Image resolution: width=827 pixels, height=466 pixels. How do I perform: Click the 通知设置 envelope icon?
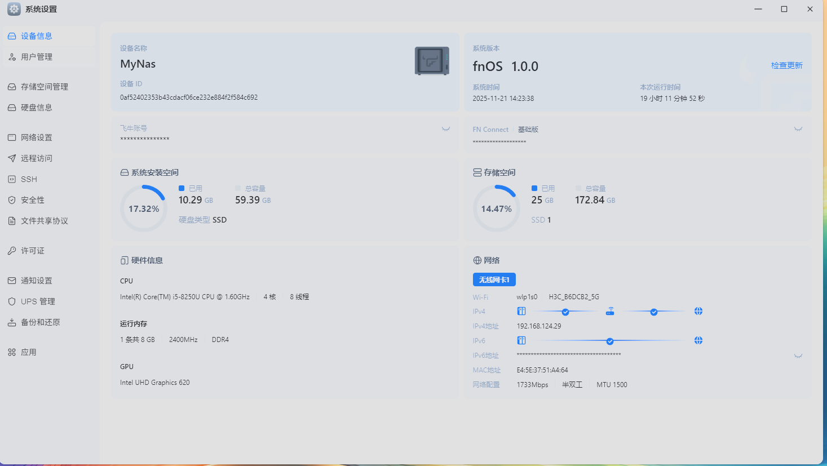click(12, 281)
